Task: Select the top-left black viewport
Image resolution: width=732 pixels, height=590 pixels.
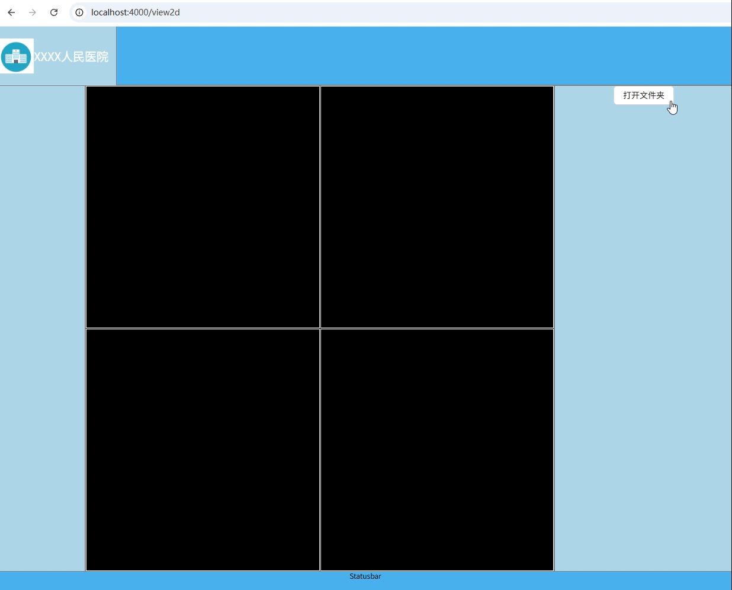Action: coord(203,207)
